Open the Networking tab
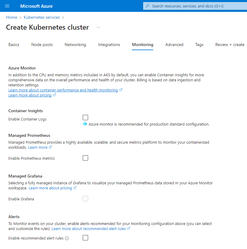The height and width of the screenshot is (249, 247). point(75,45)
